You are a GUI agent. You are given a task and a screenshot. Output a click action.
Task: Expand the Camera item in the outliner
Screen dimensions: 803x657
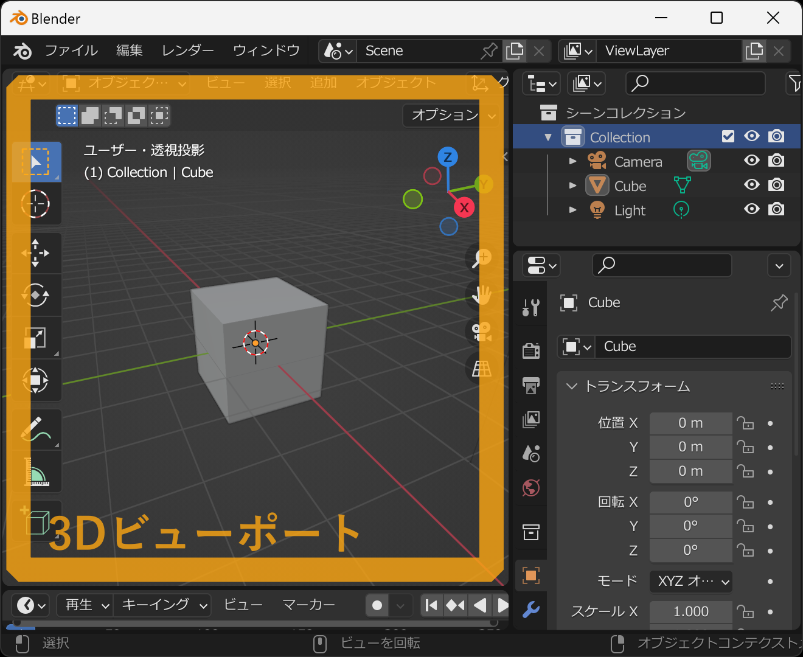pyautogui.click(x=572, y=161)
